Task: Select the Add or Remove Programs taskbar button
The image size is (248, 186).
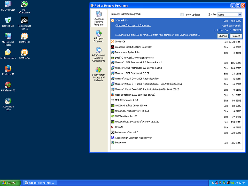Action: coord(39,183)
